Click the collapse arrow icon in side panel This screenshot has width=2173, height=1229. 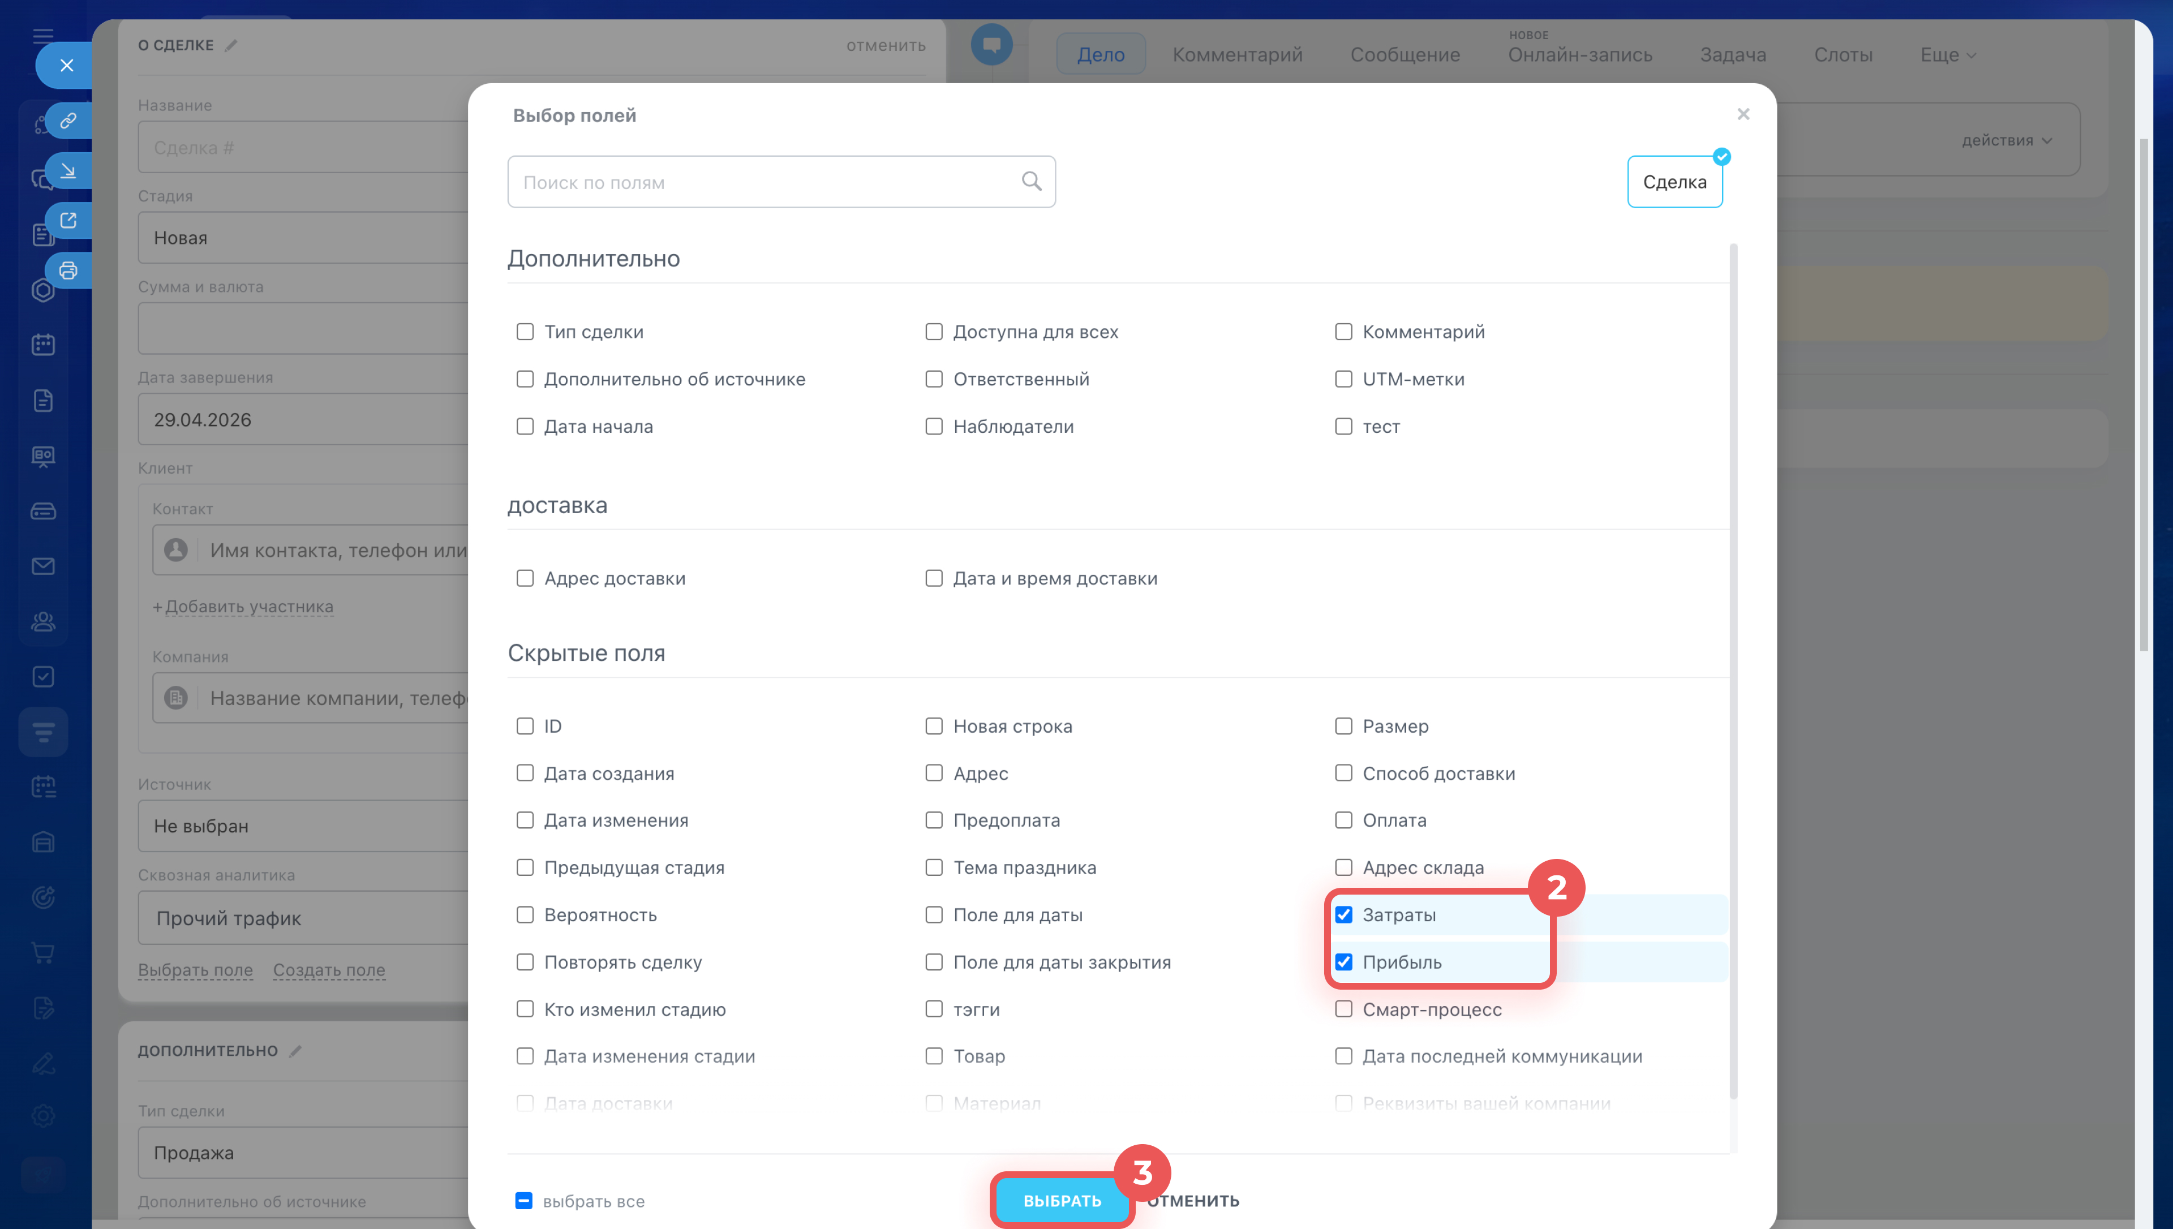(x=68, y=170)
